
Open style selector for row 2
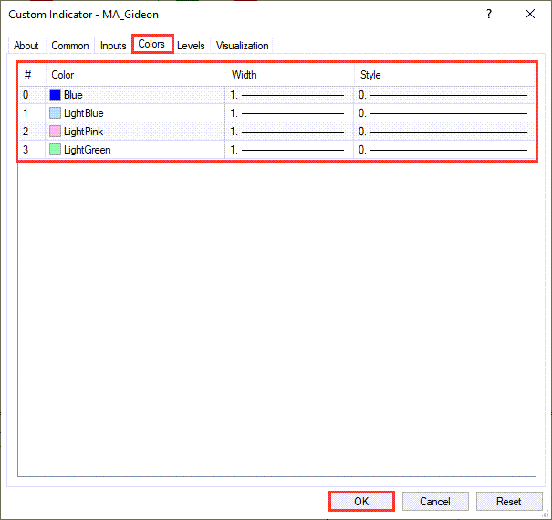tap(444, 132)
